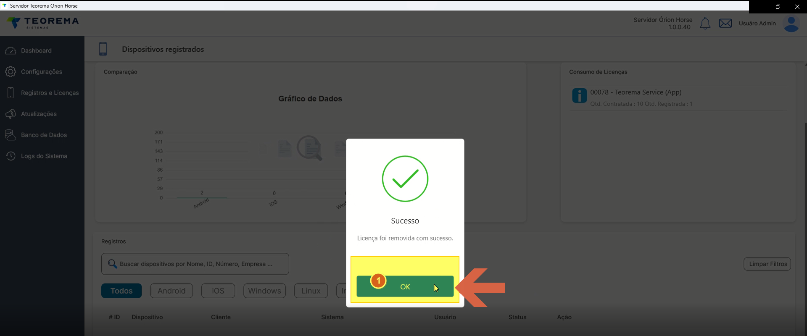Click the Banco de Dados database icon
807x336 pixels.
pos(11,135)
